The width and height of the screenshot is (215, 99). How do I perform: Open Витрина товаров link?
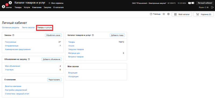coord(76,57)
